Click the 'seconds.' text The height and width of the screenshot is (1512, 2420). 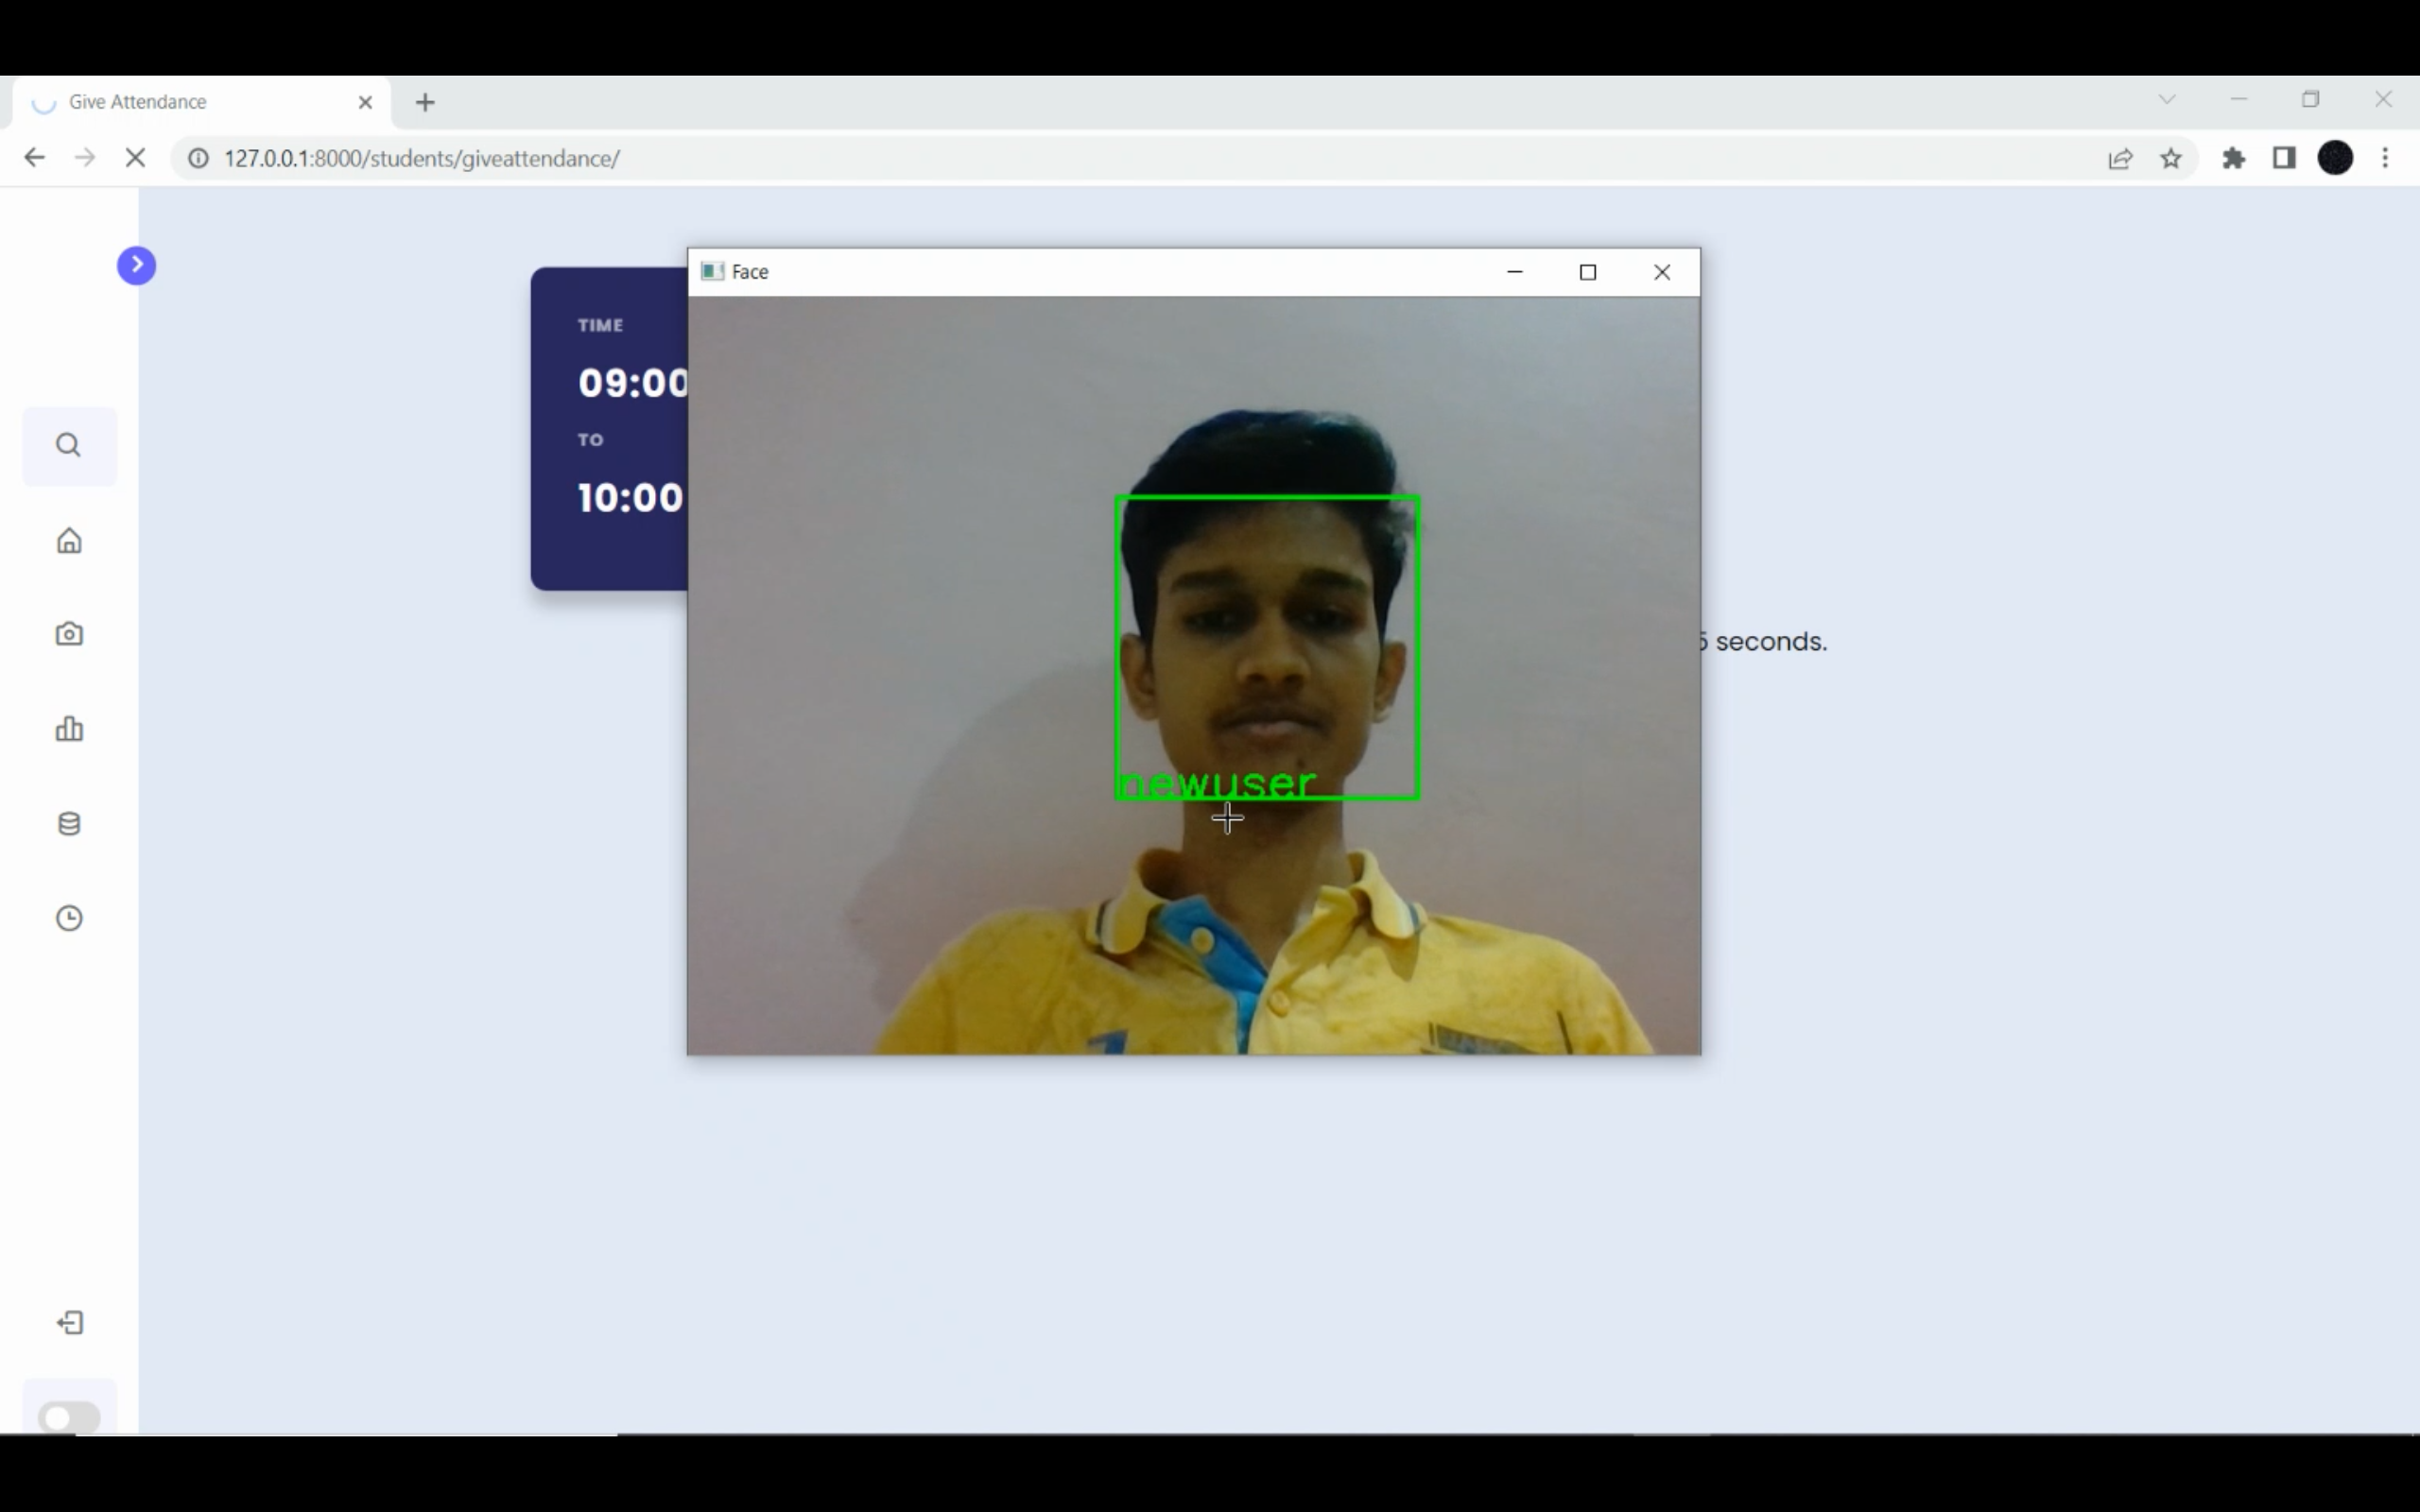[1771, 642]
